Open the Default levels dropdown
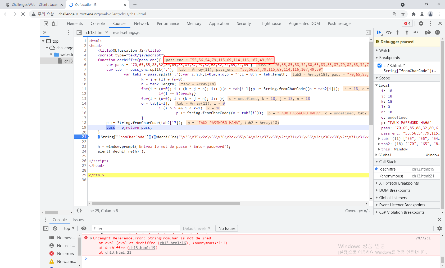The image size is (445, 268). point(197,228)
